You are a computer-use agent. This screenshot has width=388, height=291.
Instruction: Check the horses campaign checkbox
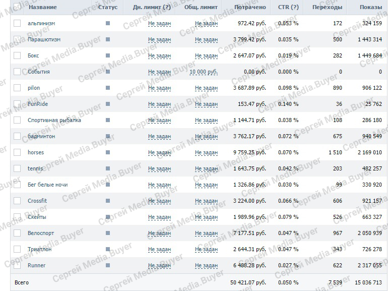(17, 152)
